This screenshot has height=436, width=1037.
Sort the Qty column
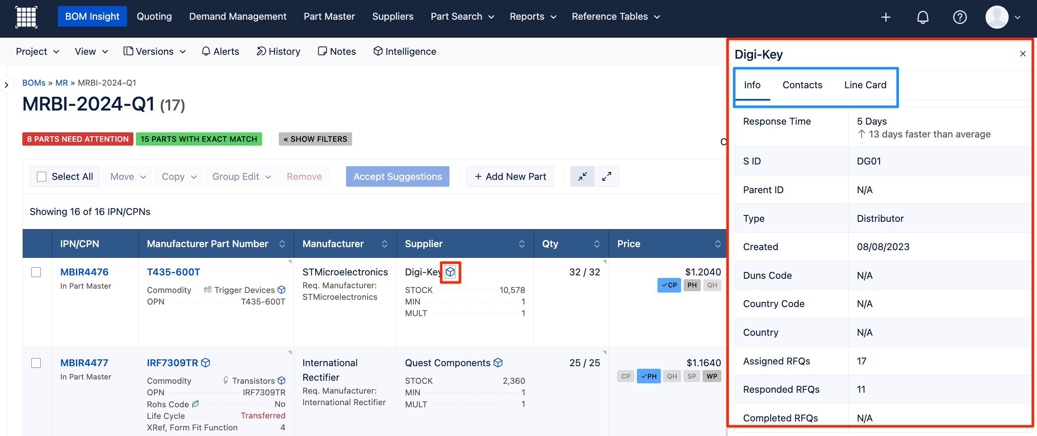click(x=597, y=244)
